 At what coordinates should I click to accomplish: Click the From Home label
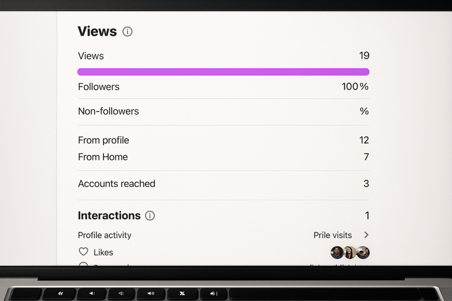(x=103, y=157)
